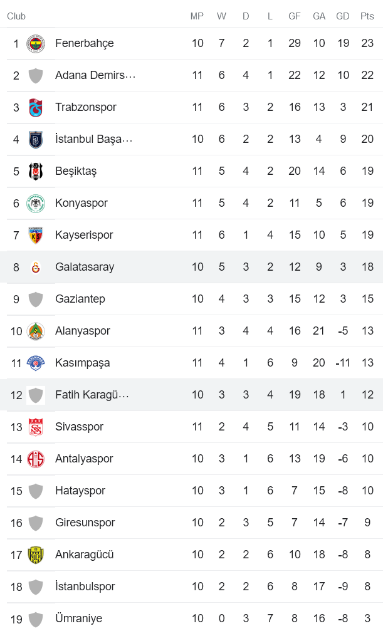Click the Ümraniye team name
This screenshot has width=383, height=636.
(78, 618)
